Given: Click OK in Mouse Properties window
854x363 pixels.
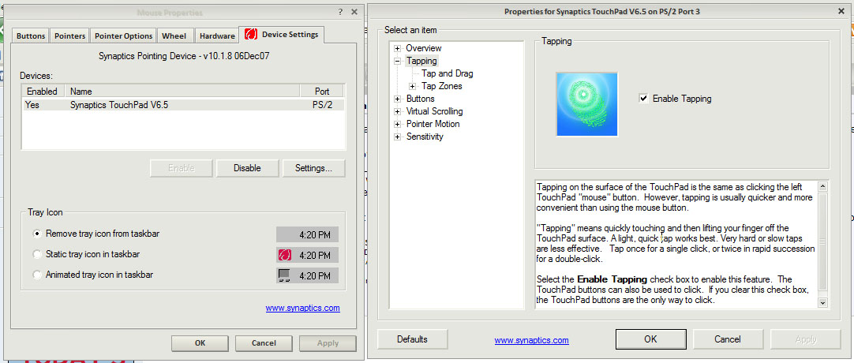Looking at the screenshot, I should [200, 342].
